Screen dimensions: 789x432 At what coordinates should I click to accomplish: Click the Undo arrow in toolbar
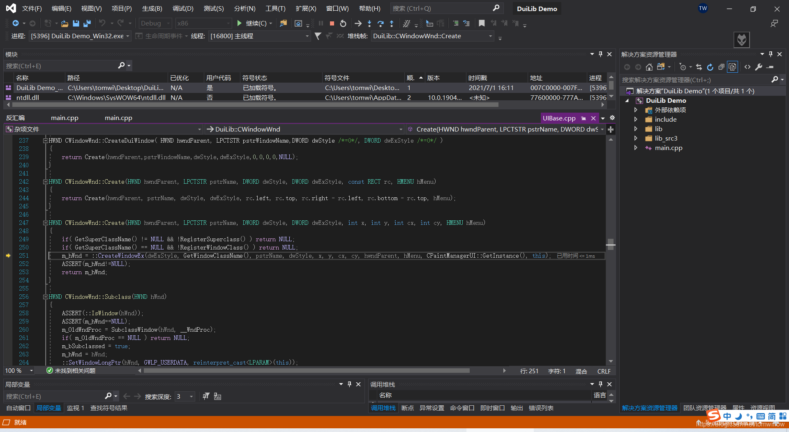[102, 23]
